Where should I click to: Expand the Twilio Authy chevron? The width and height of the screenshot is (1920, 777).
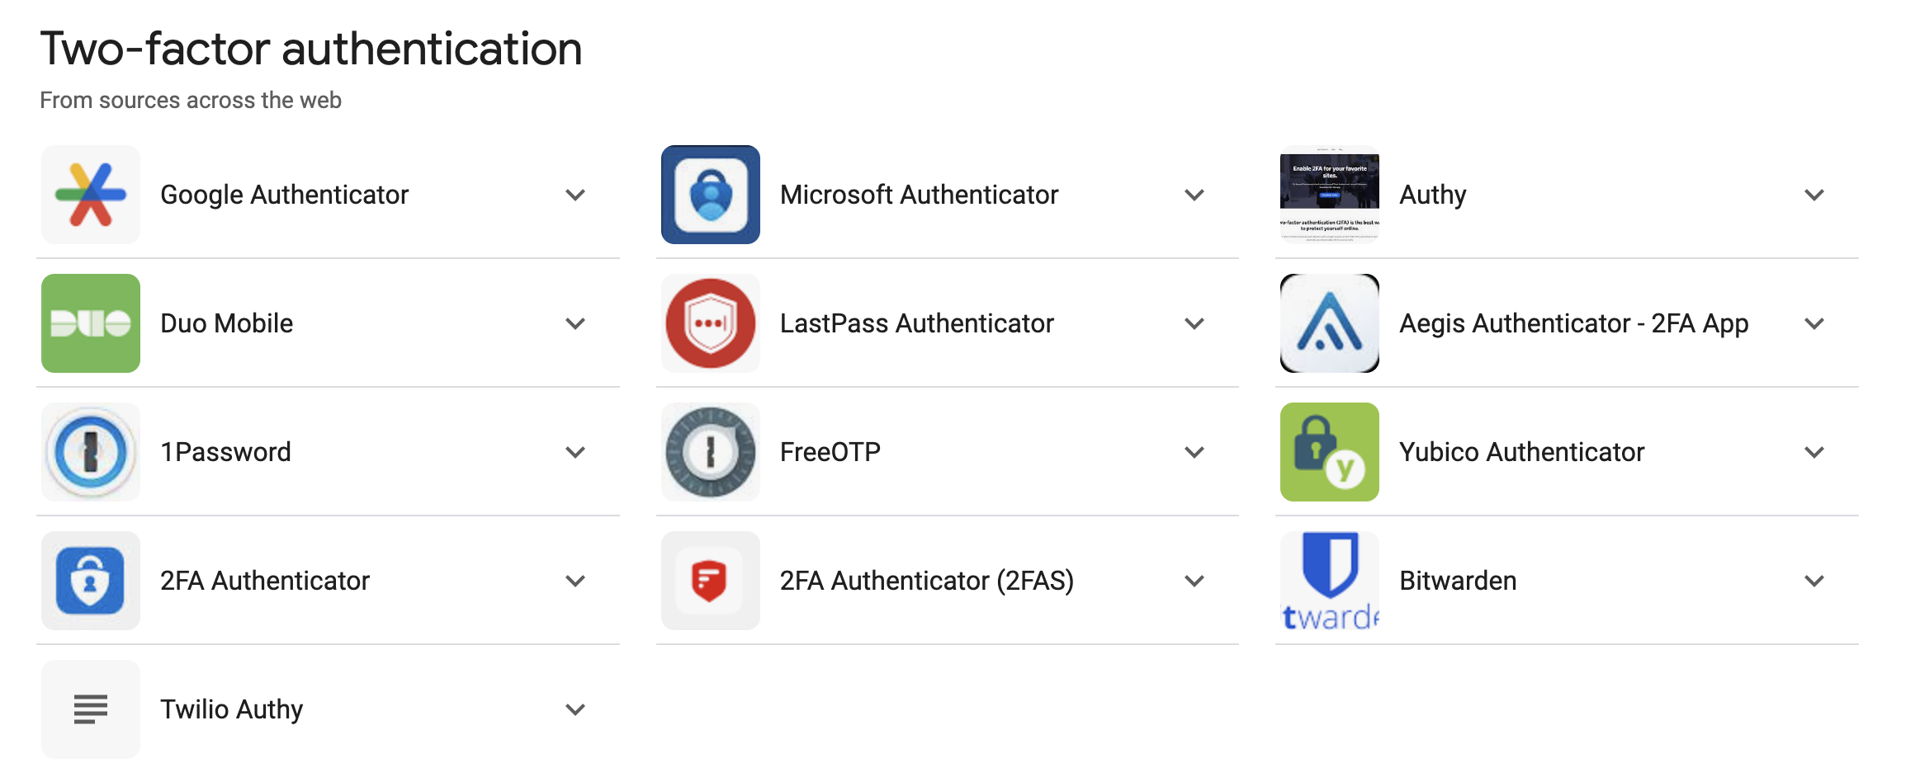575,709
